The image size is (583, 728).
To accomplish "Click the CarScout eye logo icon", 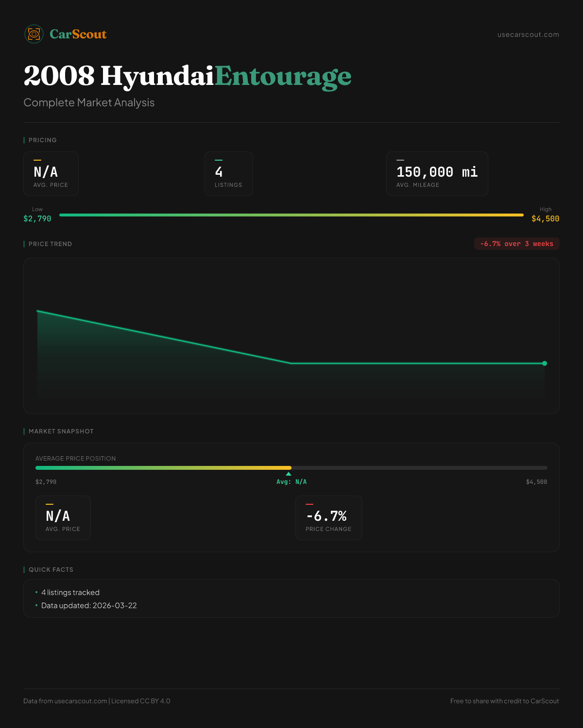I will [x=34, y=34].
